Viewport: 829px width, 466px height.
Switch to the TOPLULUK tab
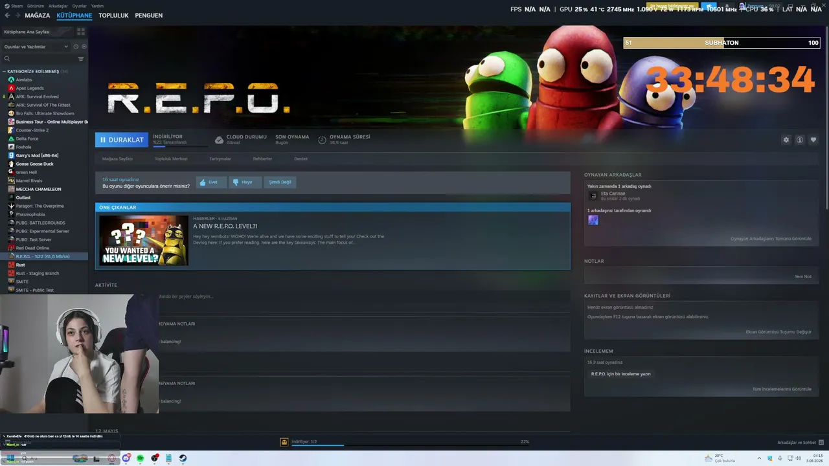coord(113,16)
